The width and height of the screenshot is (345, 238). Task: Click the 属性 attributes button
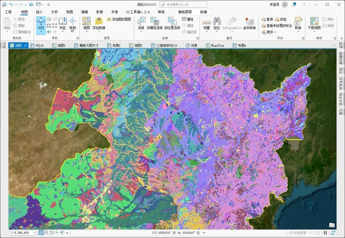(x=188, y=19)
